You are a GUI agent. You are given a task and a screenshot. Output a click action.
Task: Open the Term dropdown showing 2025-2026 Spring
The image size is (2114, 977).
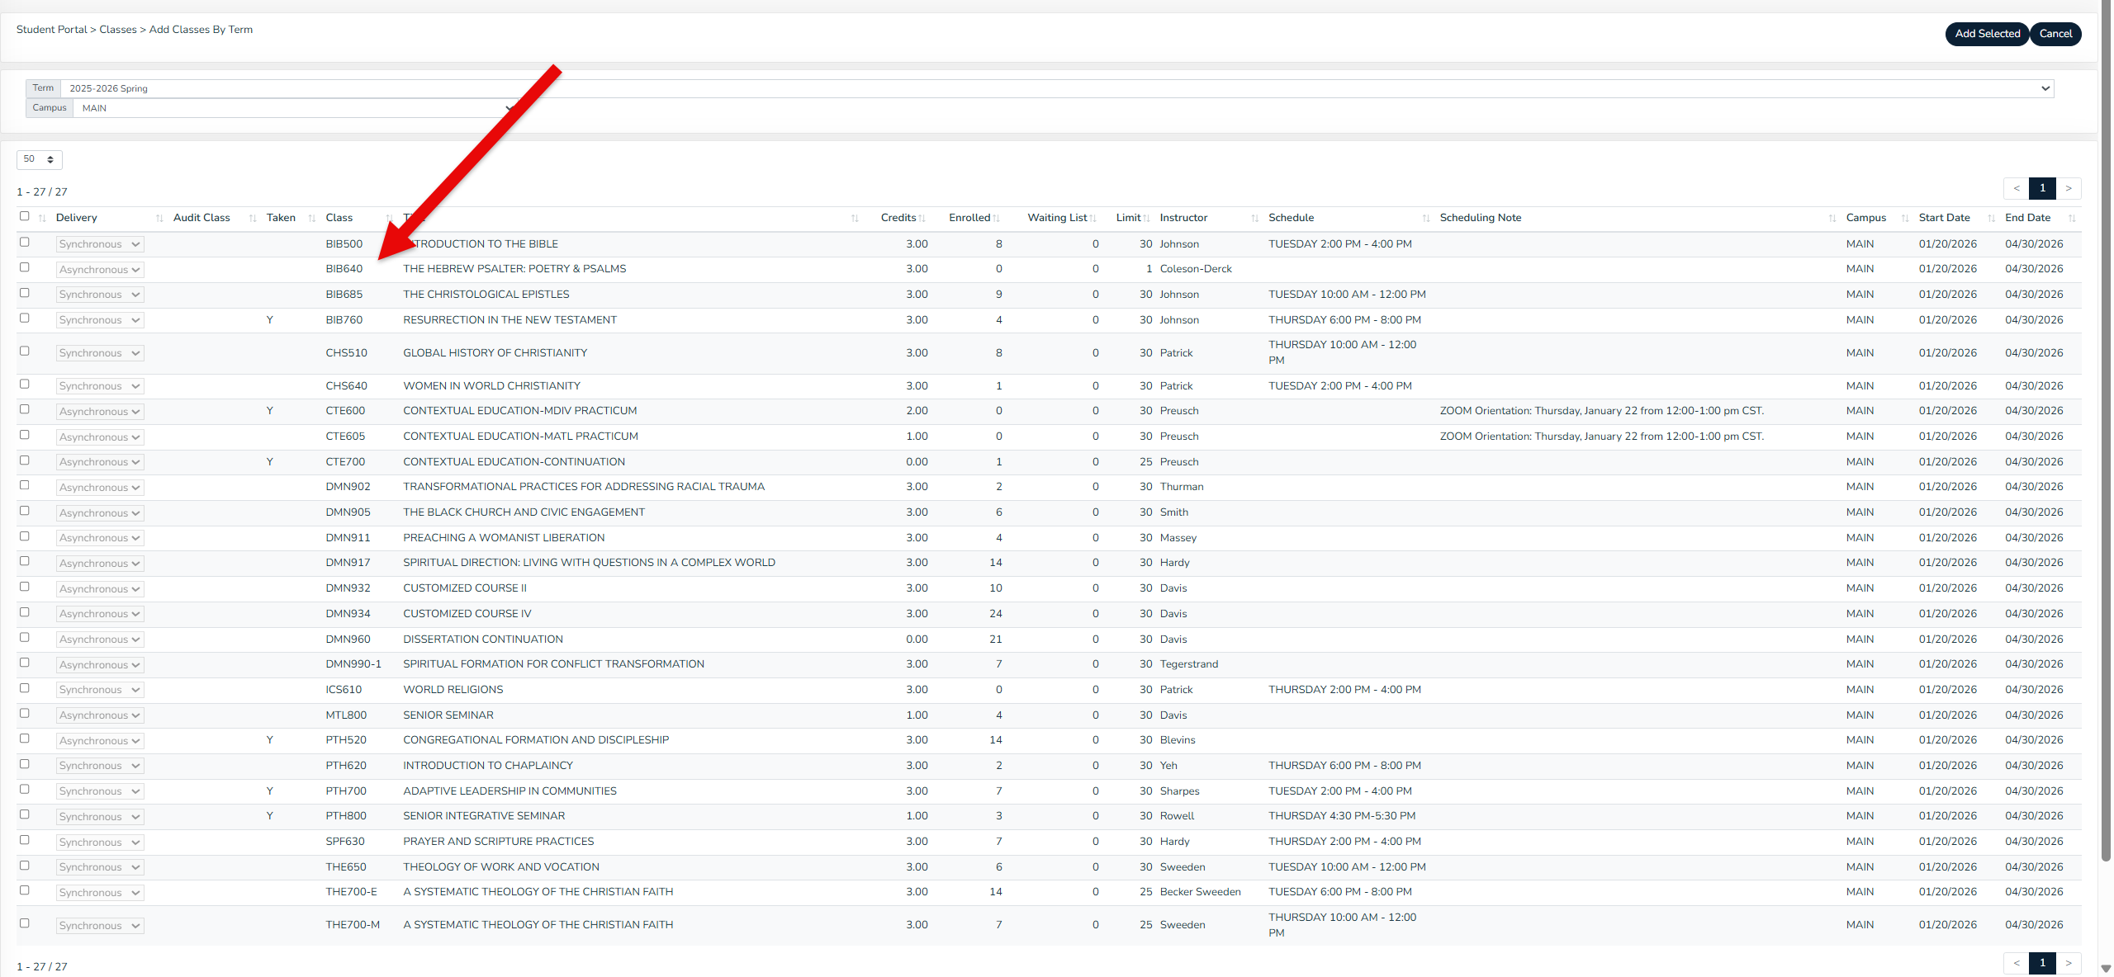1057,88
